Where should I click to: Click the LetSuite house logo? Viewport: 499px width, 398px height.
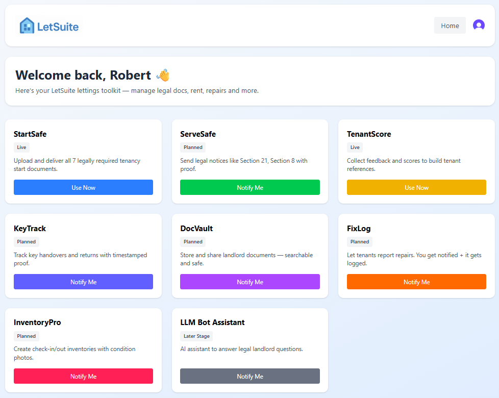27,26
